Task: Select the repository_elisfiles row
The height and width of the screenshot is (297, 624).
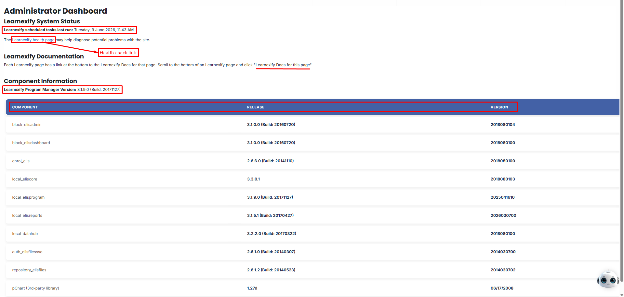Action: 312,270
